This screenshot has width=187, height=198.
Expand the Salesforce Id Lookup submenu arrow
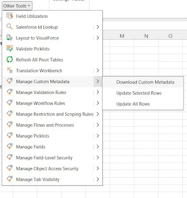(98, 27)
